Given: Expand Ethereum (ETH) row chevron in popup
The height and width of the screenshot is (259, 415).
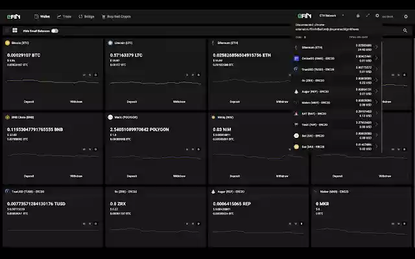Looking at the screenshot, I should click(377, 47).
